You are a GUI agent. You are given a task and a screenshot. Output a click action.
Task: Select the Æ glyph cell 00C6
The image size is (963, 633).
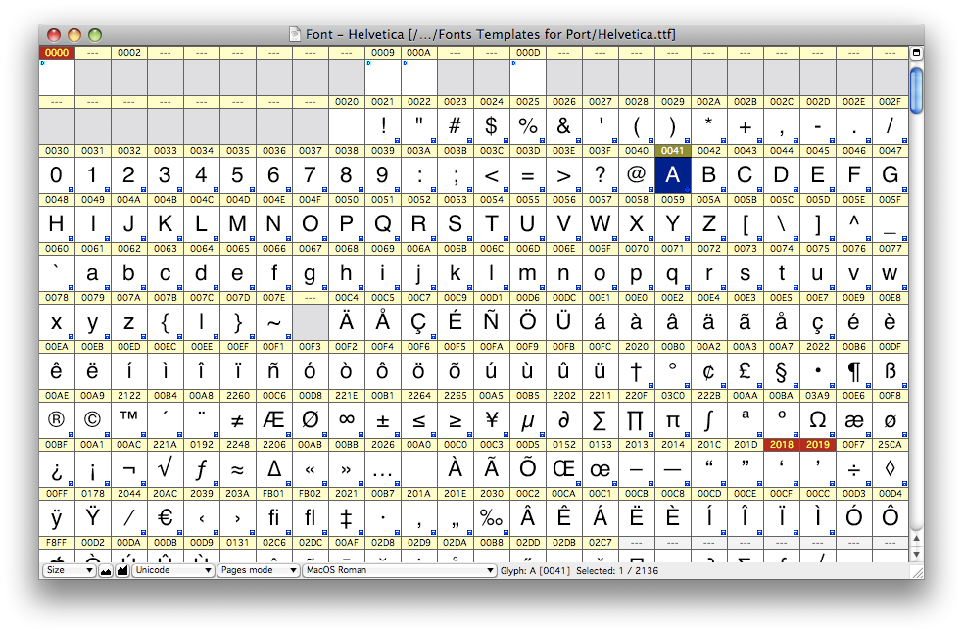(274, 419)
